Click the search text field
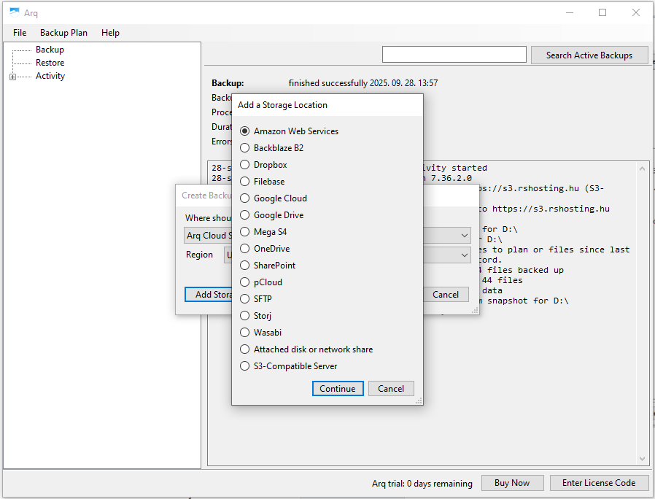 click(454, 55)
